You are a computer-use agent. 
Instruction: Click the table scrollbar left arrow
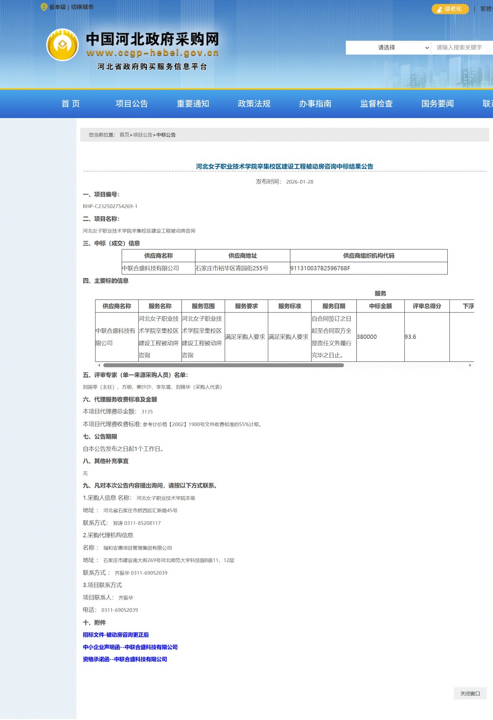pos(99,365)
